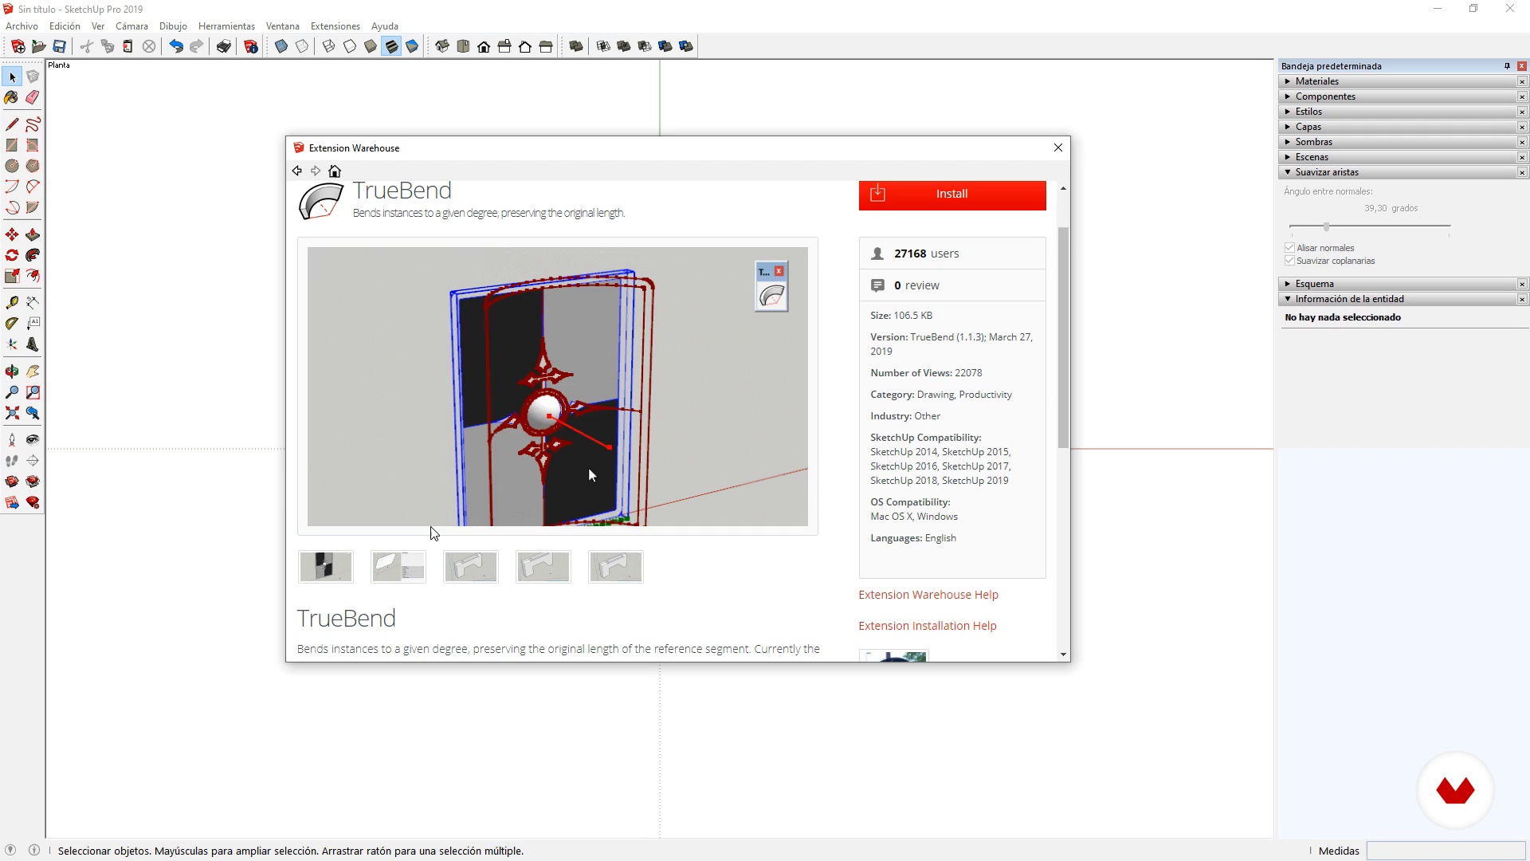The height and width of the screenshot is (861, 1530).
Task: Pick the Rectangle tool
Action: [x=12, y=145]
